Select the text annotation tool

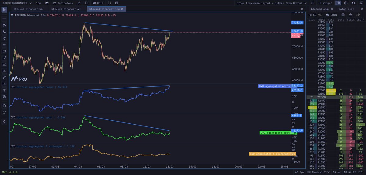coord(4,90)
